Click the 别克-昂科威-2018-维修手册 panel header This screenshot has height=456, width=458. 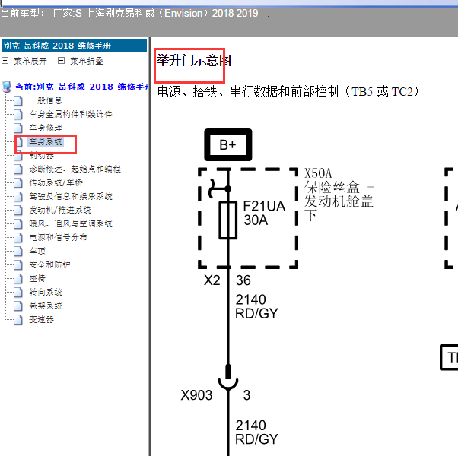tap(75, 46)
